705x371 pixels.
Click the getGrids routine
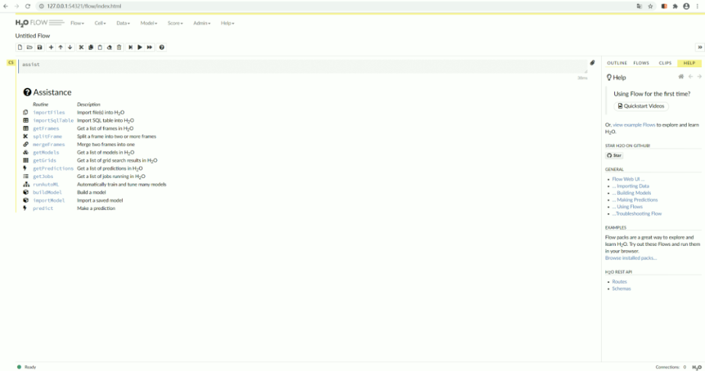44,161
